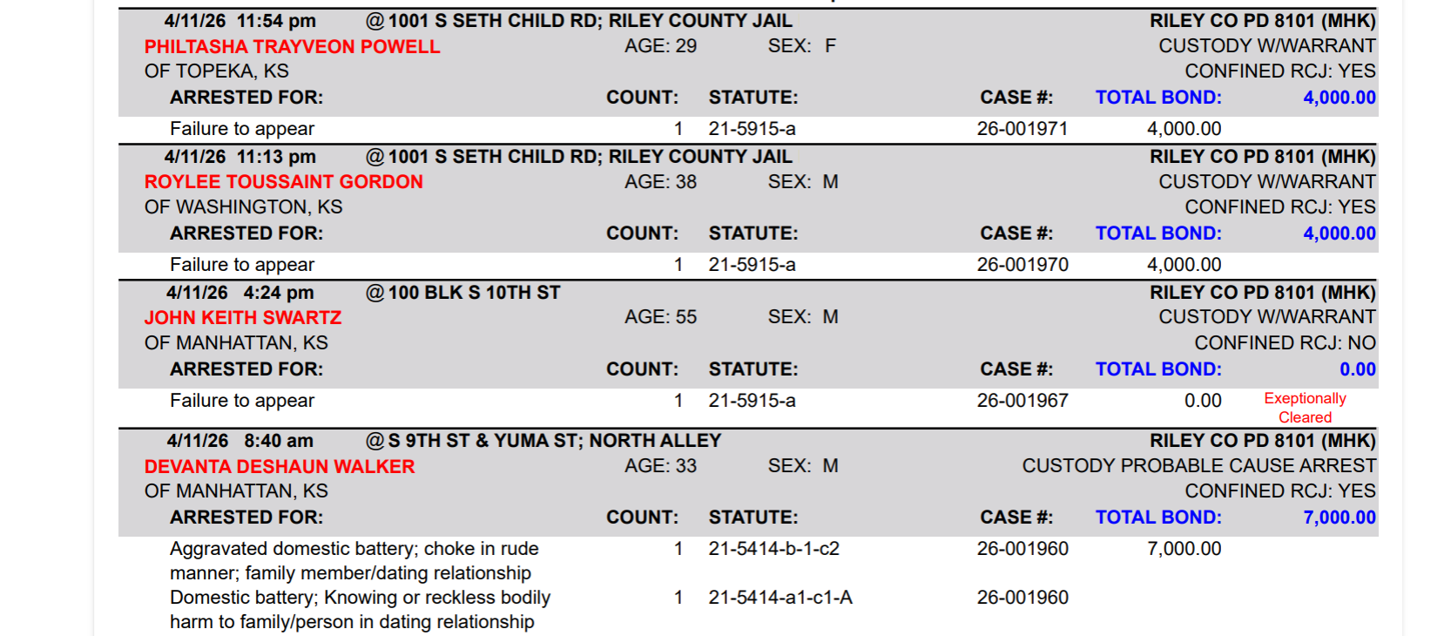Click the OF TOPEKA, KS residence line
Viewport: 1451px width, 636px height.
tap(216, 71)
